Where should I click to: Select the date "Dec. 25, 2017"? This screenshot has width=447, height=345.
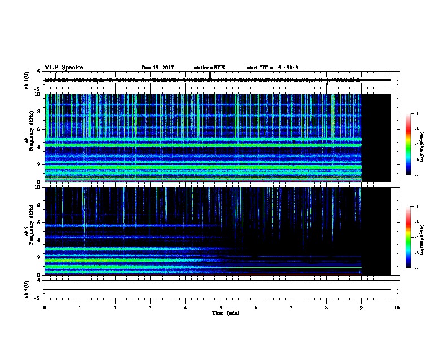157,68
